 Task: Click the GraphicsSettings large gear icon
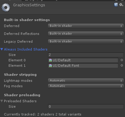(x=6, y=8)
